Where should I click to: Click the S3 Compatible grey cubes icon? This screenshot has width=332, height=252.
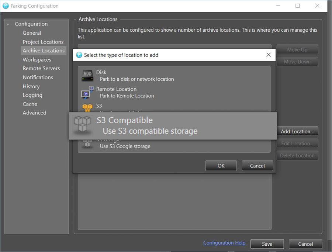coord(82,125)
